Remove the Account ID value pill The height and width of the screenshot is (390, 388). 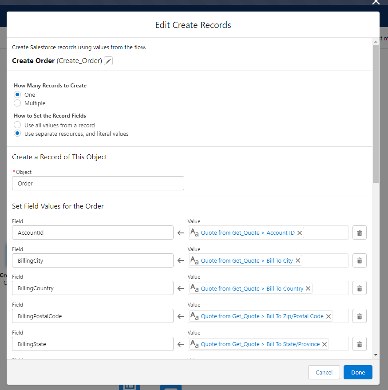tap(300, 233)
